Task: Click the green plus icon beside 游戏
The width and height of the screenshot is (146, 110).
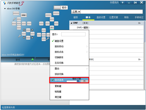Action: pos(32,60)
